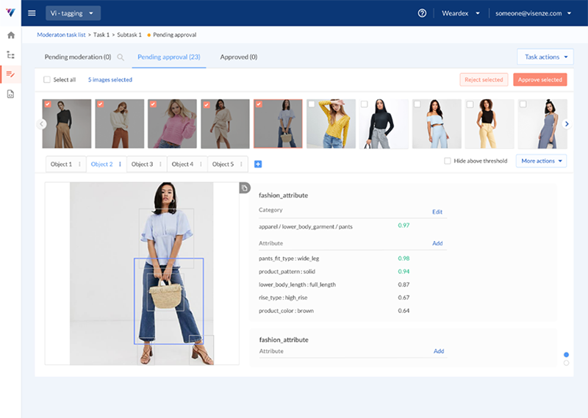
Task: Switch to the Approved (0) tab
Action: click(238, 57)
